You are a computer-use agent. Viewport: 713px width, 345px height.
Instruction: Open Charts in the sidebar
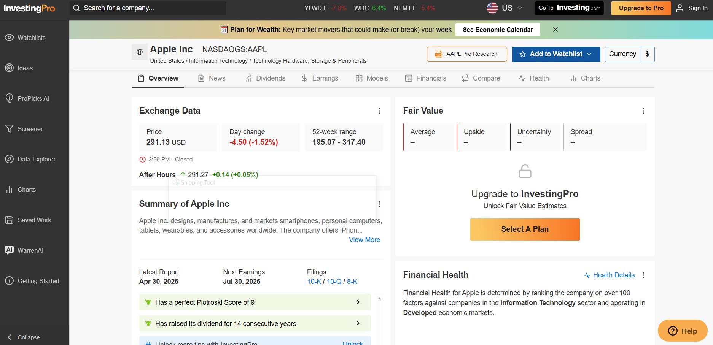tap(21, 190)
